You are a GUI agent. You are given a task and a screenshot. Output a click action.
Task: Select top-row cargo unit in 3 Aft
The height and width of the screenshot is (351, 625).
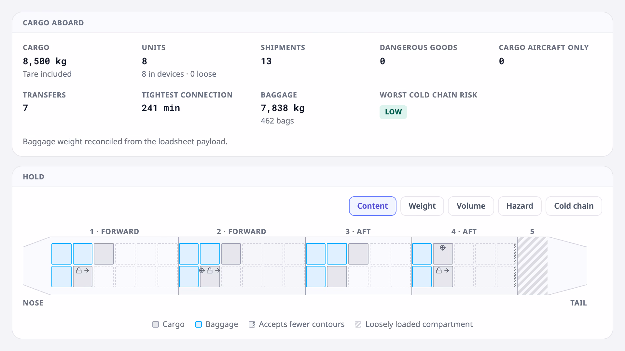(358, 254)
